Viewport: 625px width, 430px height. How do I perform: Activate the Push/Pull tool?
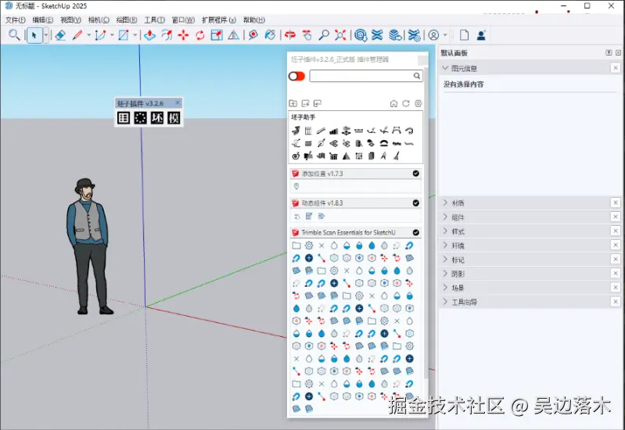[149, 35]
